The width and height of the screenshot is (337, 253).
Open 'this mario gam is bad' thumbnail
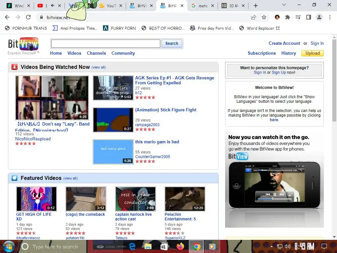[x=113, y=152]
